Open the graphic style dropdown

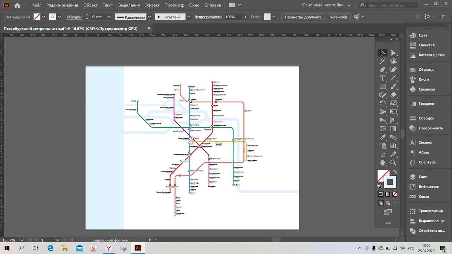pyautogui.click(x=274, y=17)
